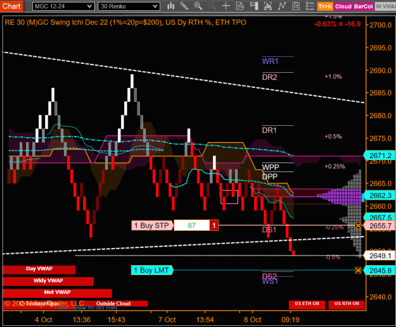This screenshot has width=396, height=327.
Task: Click the Outside Cloud red bar
Action: pos(113,304)
